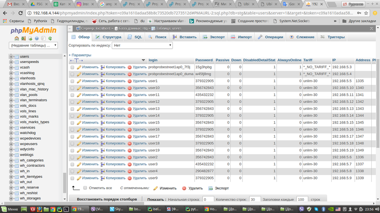Click the SQL documentation pages icon
The image size is (380, 213).
click(x=43, y=38)
